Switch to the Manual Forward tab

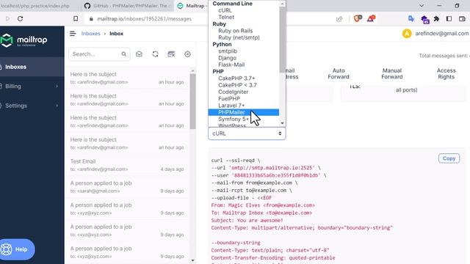tap(391, 73)
